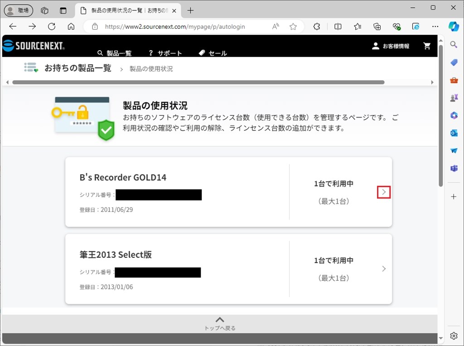Open the Favorites list icon
464x346 pixels.
[358, 27]
